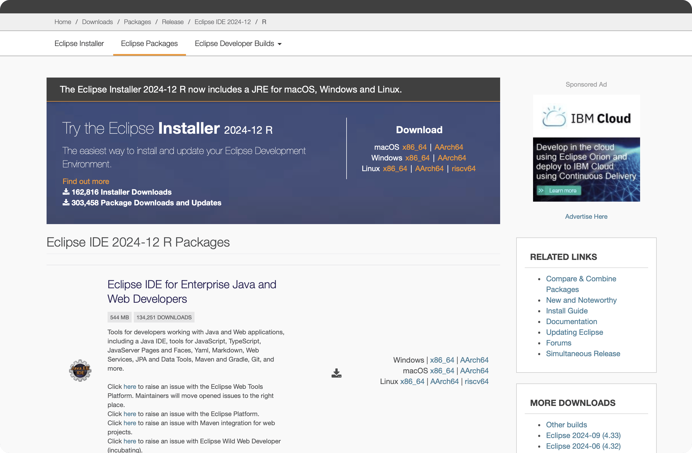Screen dimensions: 692x453
Task: Open Documentation related link
Action: pos(571,322)
